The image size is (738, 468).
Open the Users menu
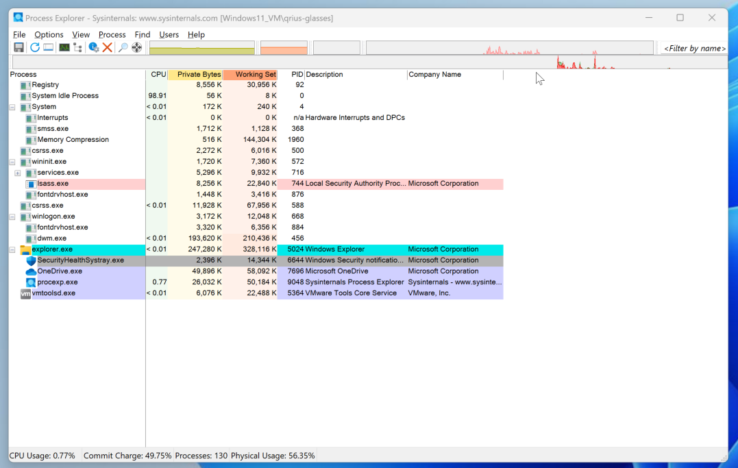tap(169, 34)
